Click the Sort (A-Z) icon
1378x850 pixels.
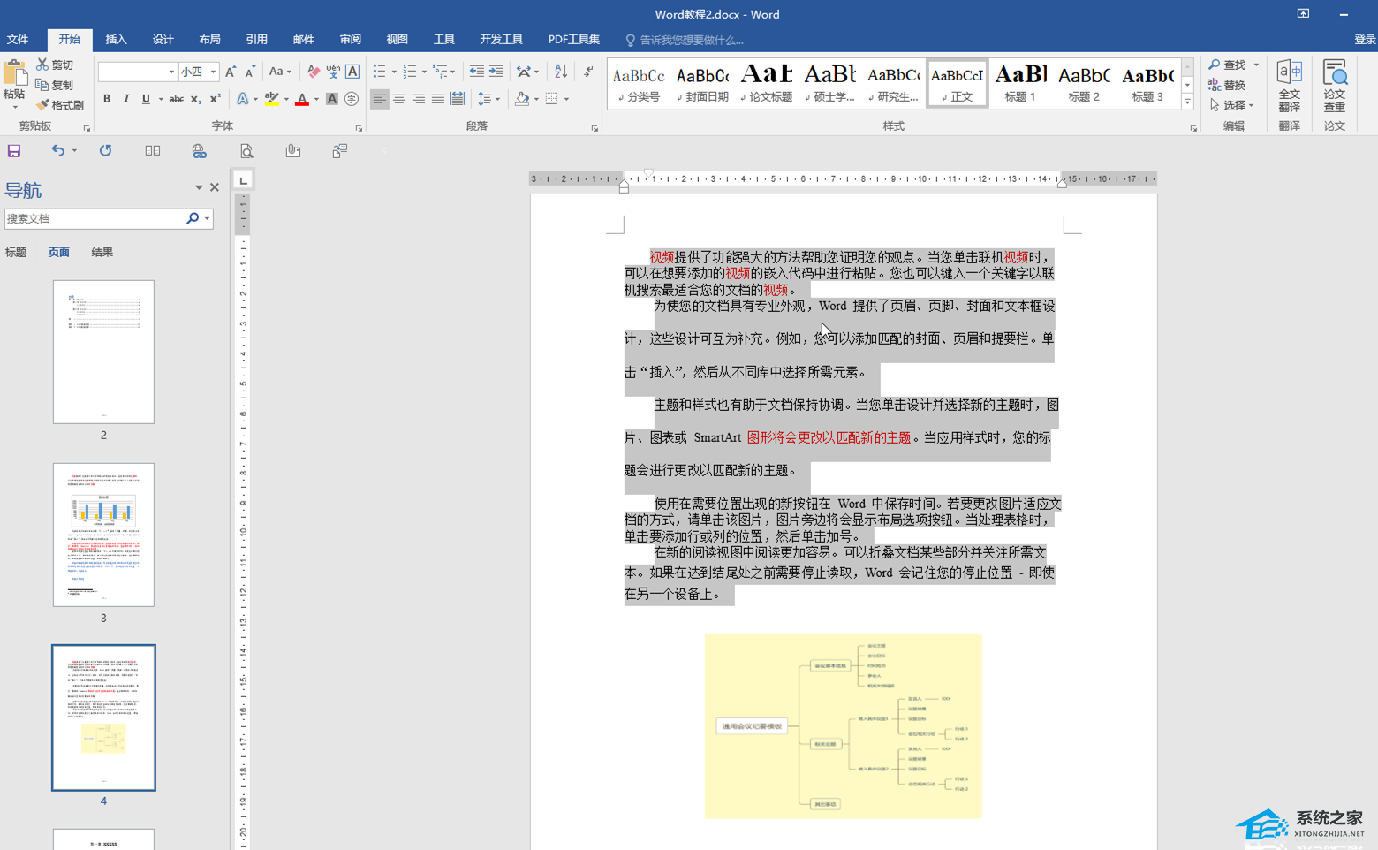coord(561,72)
